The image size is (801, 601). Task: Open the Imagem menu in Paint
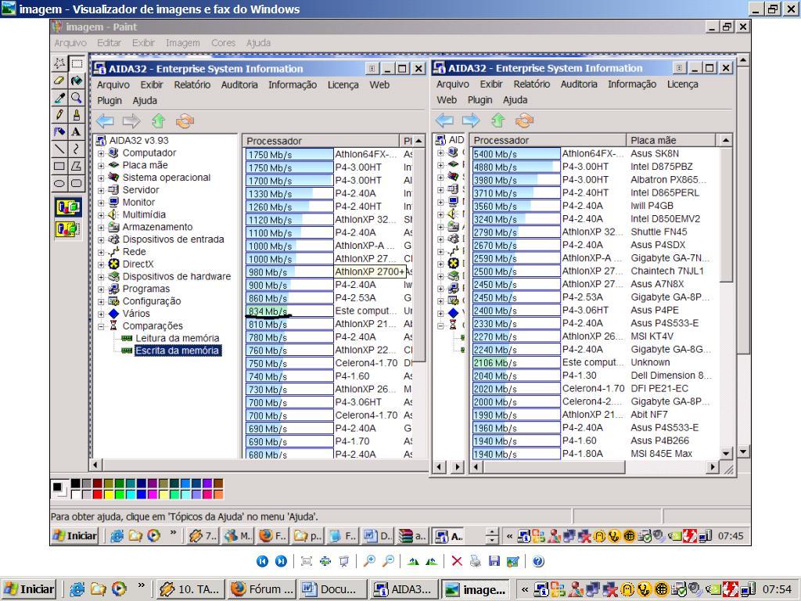click(x=182, y=43)
